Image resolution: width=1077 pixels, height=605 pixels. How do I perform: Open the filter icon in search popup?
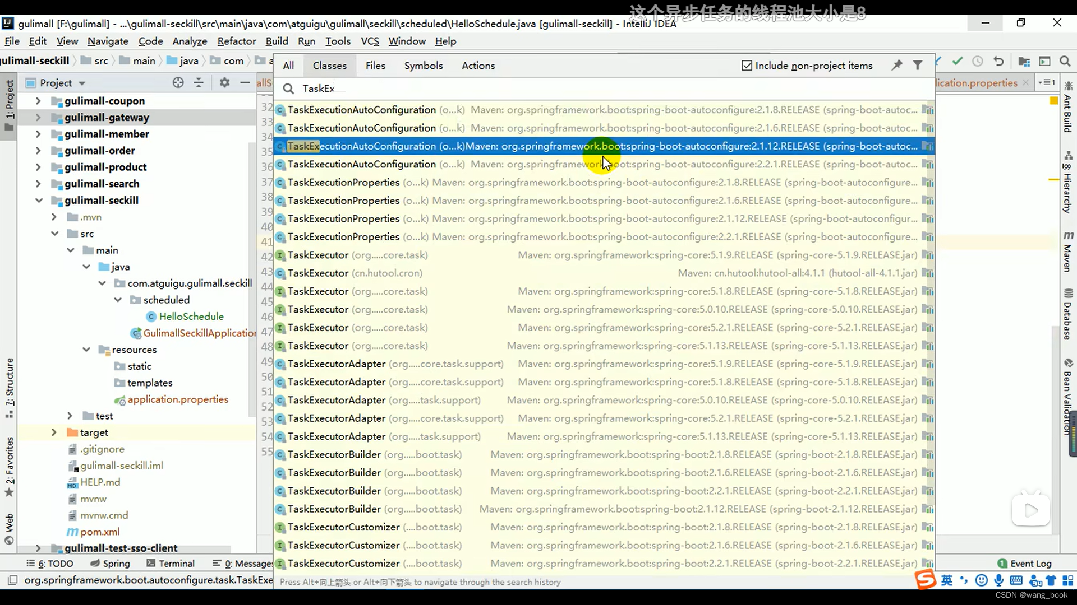tap(918, 65)
